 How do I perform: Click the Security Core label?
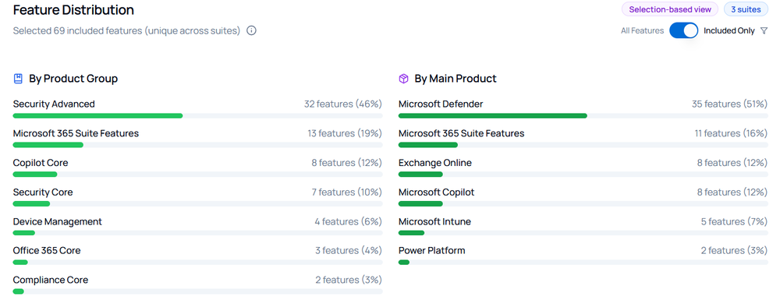43,192
